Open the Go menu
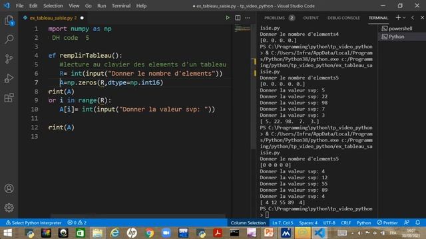The width and height of the screenshot is (426, 239). click(x=89, y=6)
